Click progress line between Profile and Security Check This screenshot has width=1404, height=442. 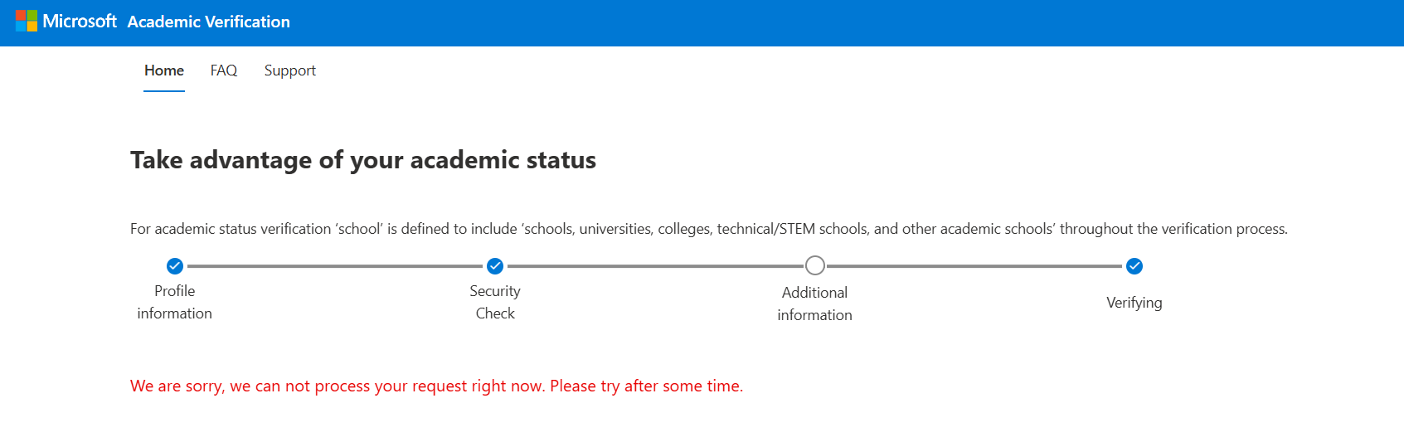[335, 266]
